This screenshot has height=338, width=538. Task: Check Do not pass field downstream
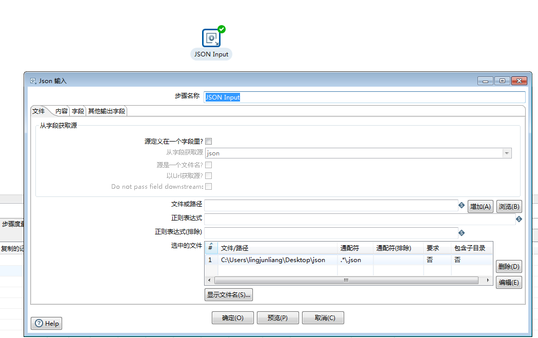[x=209, y=187]
